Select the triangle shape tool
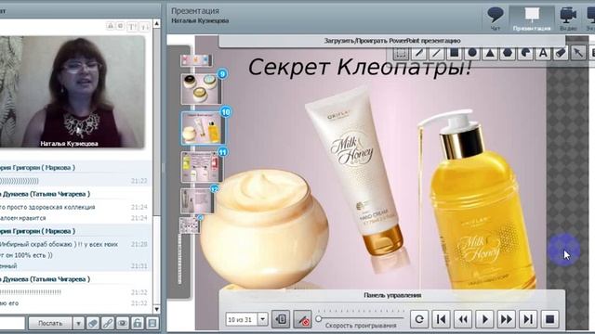The image size is (595, 334). (x=490, y=53)
